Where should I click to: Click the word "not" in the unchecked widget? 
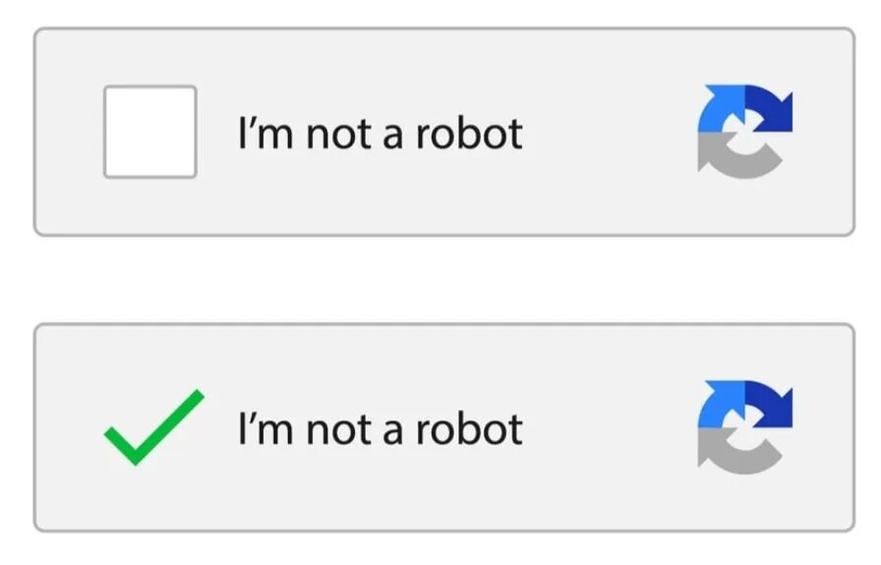tap(337, 135)
